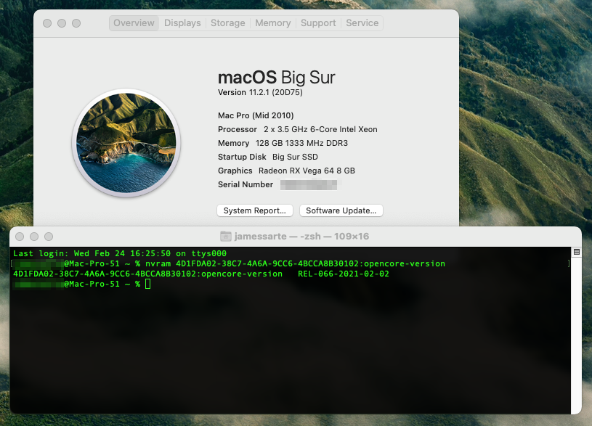Screen dimensions: 592x426
Task: Click the 2 x 3.5 GHz 6-Core Intel Xeon text
Action: pos(320,129)
